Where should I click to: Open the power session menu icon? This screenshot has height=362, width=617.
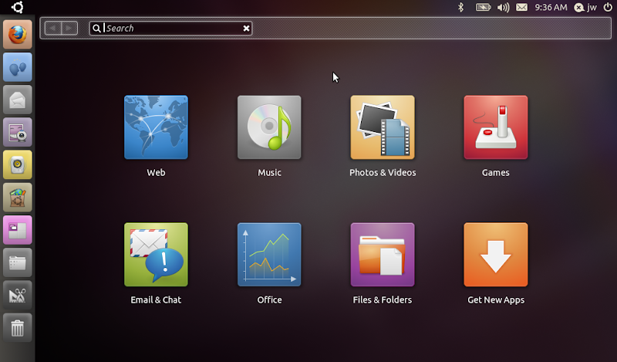[608, 7]
